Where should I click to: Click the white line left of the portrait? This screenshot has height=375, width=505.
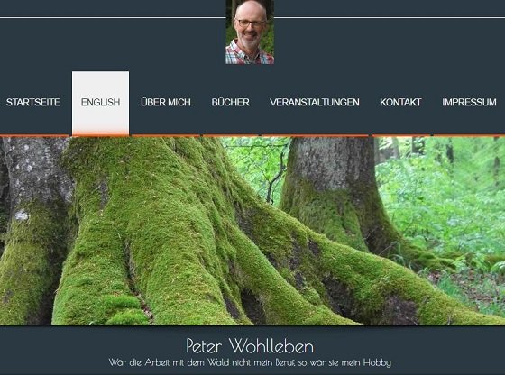[x=113, y=17]
